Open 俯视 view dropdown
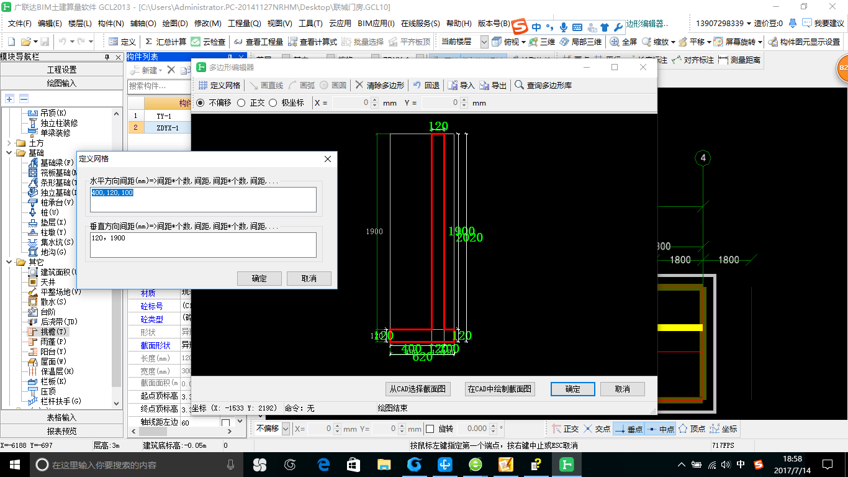The width and height of the screenshot is (848, 477). pyautogui.click(x=523, y=42)
